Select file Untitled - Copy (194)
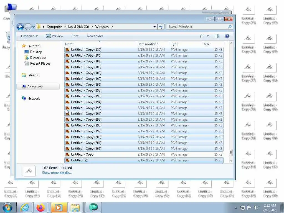The image size is (284, 213). tap(144, 102)
